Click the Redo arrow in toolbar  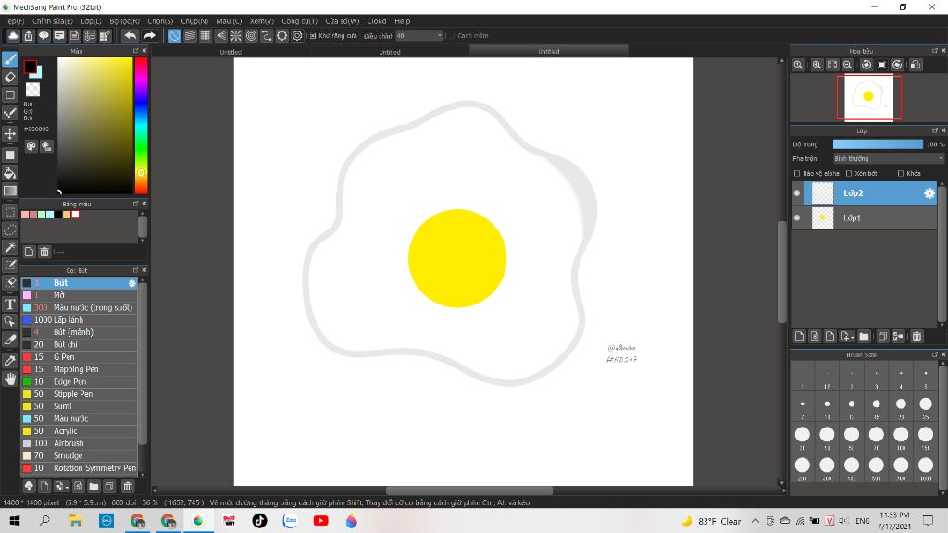149,36
